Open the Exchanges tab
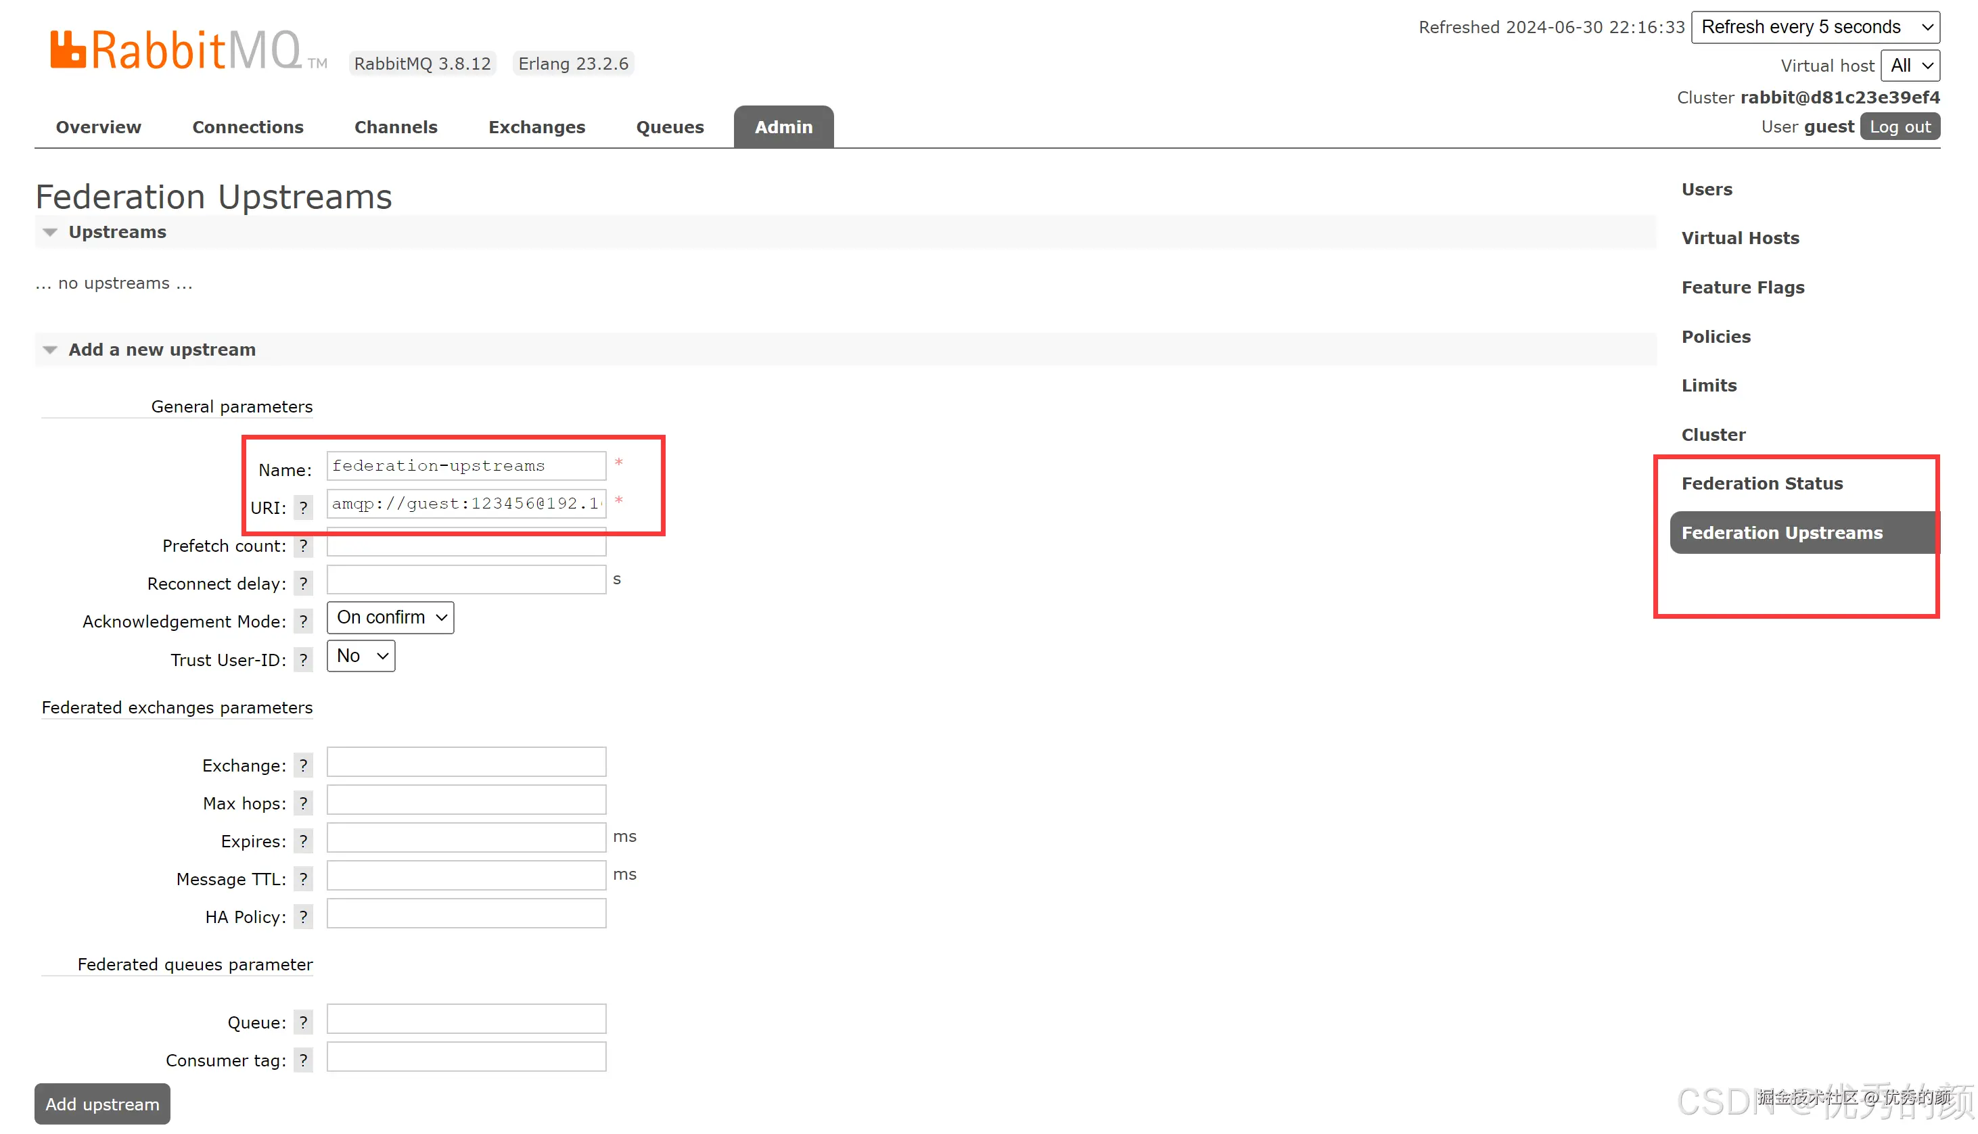1978x1134 pixels. click(536, 127)
